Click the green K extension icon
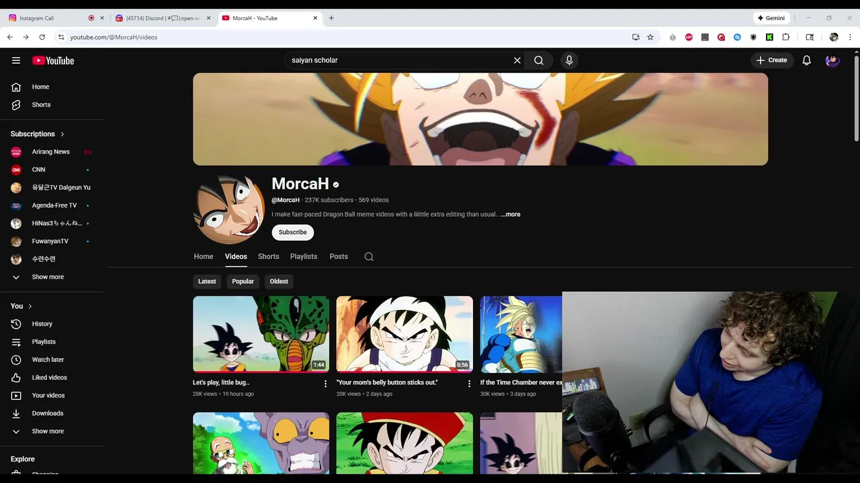 769,37
